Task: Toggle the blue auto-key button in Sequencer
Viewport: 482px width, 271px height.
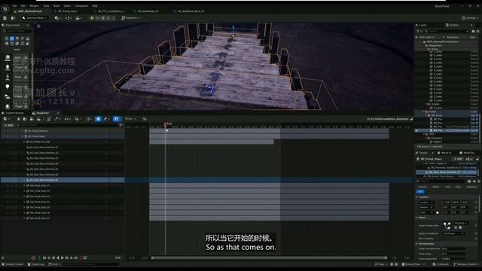Action: (x=98, y=119)
